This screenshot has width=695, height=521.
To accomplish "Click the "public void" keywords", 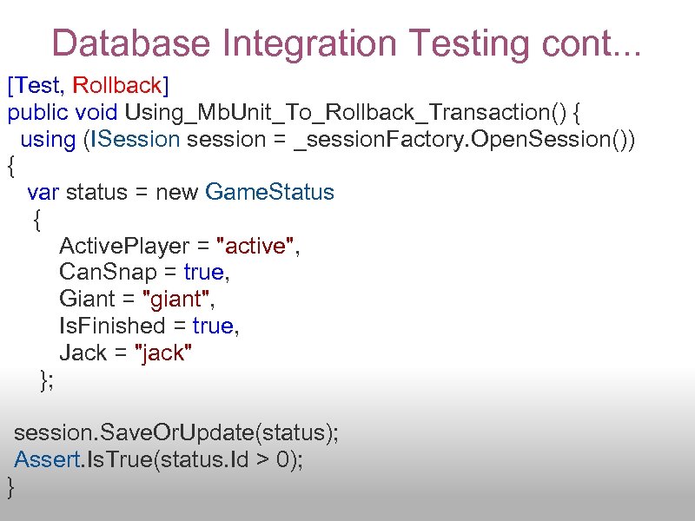I will pos(63,113).
